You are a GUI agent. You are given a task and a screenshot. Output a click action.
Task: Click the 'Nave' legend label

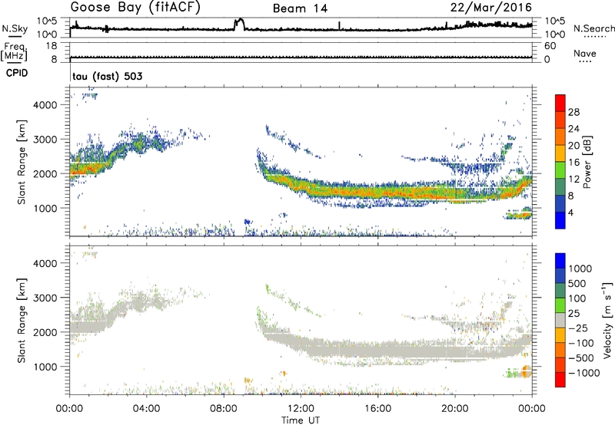(585, 53)
